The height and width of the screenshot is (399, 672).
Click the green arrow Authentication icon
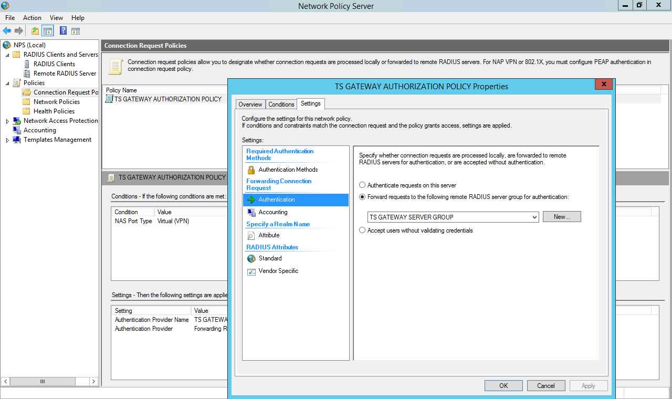click(x=251, y=199)
